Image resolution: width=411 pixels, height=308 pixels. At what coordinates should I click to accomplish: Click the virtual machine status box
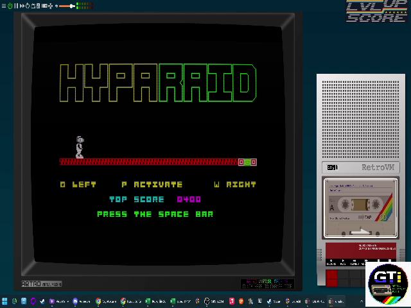coord(267,284)
